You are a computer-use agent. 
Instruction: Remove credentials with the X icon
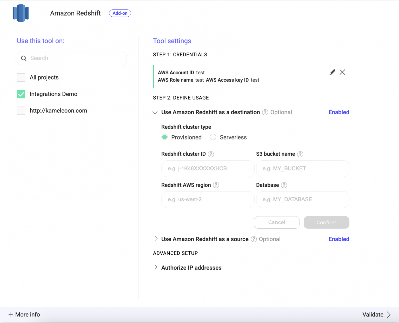[x=342, y=72]
